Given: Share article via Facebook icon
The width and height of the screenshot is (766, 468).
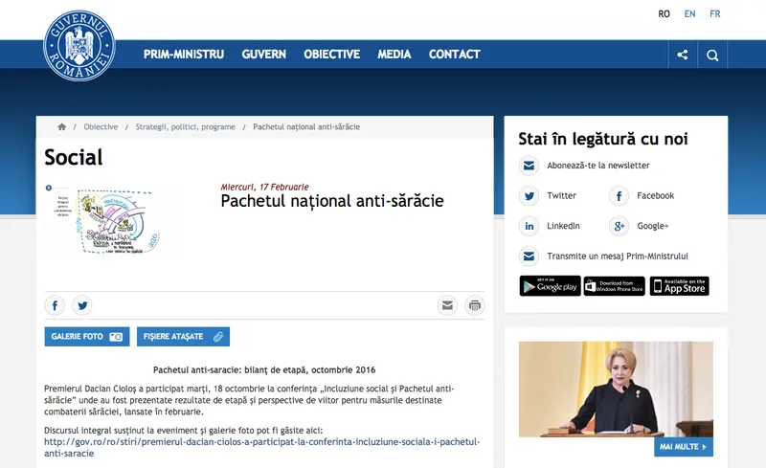Looking at the screenshot, I should click(55, 306).
